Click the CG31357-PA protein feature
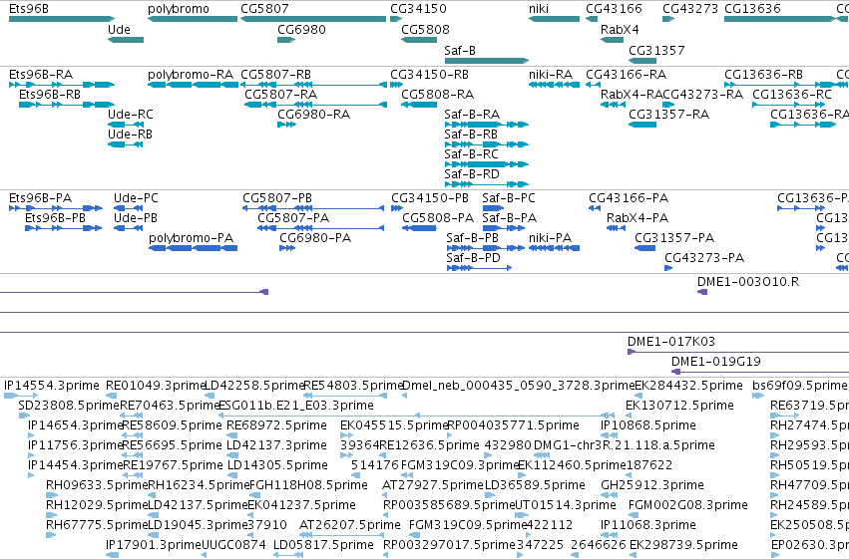849x560 pixels. pyautogui.click(x=644, y=248)
